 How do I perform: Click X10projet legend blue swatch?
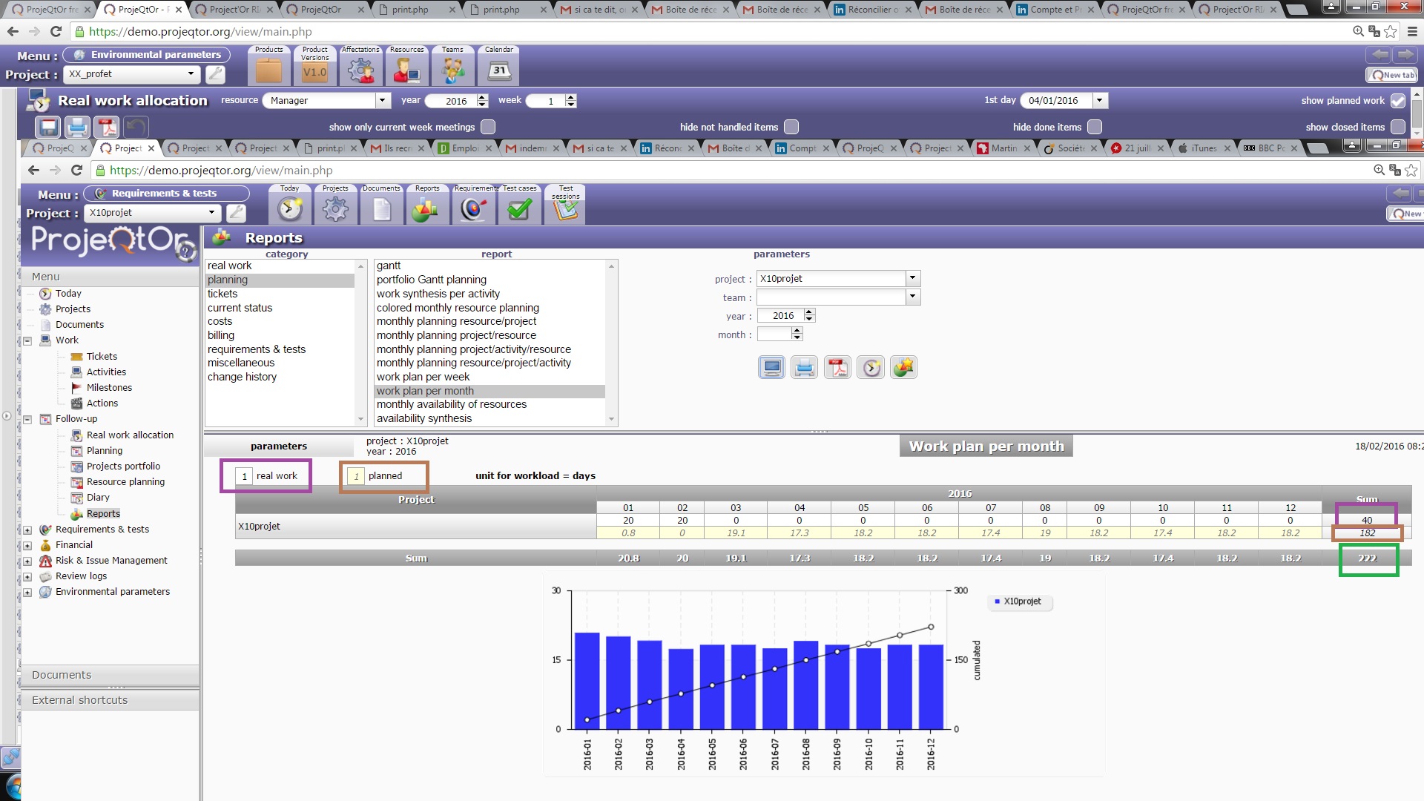click(x=997, y=601)
